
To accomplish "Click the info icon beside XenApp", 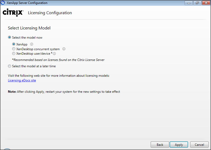I will point(32,44).
